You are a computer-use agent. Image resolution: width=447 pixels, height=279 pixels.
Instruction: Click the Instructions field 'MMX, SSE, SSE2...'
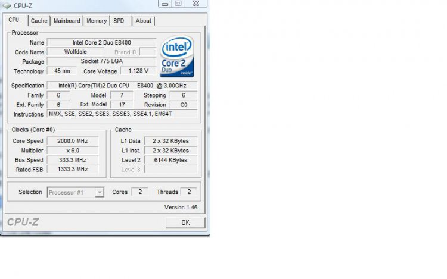(122, 114)
